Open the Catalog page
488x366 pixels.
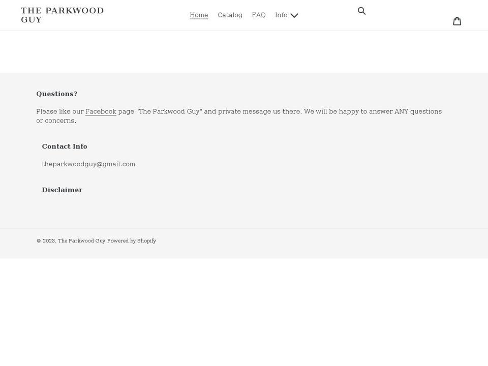point(230,15)
